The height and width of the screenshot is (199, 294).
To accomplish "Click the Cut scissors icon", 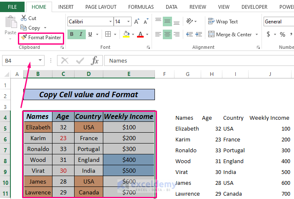I will (23, 18).
